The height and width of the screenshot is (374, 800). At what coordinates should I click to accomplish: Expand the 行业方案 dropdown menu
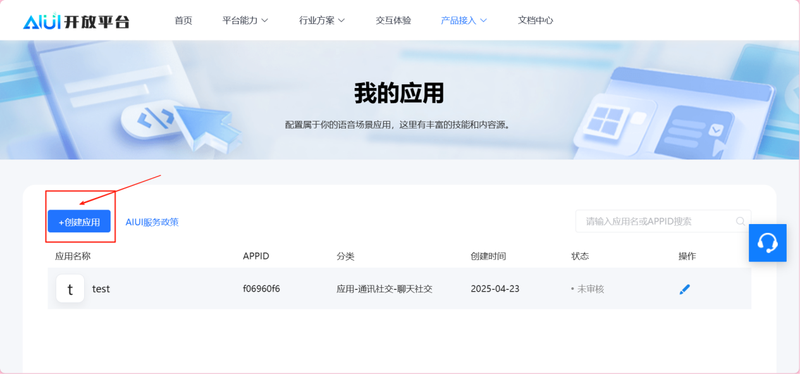(x=322, y=20)
